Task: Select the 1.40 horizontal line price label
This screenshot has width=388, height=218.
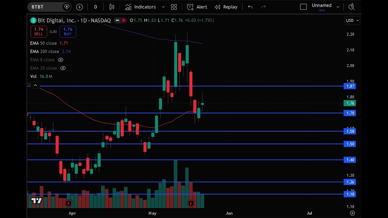Action: [x=350, y=160]
